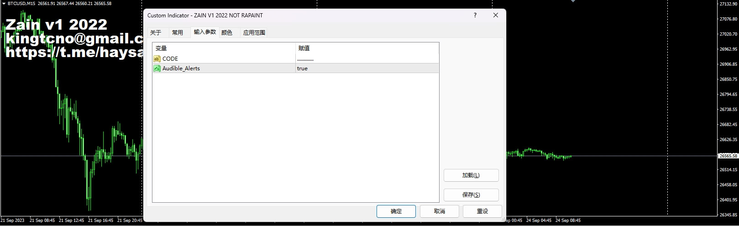
Task: Click the Audible_Alerts boolean type icon
Action: coord(157,68)
